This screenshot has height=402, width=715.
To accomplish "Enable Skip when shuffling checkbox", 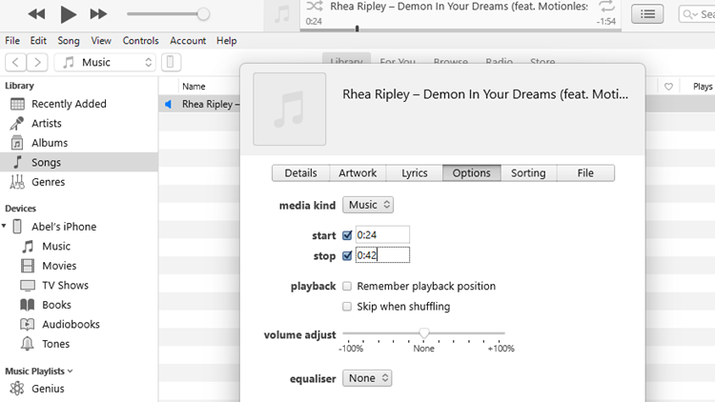I will 347,307.
